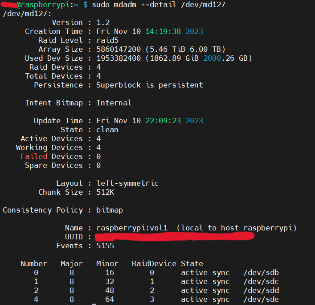The image size is (315, 305).
Task: Click the /dev/sde device path
Action: point(261,299)
